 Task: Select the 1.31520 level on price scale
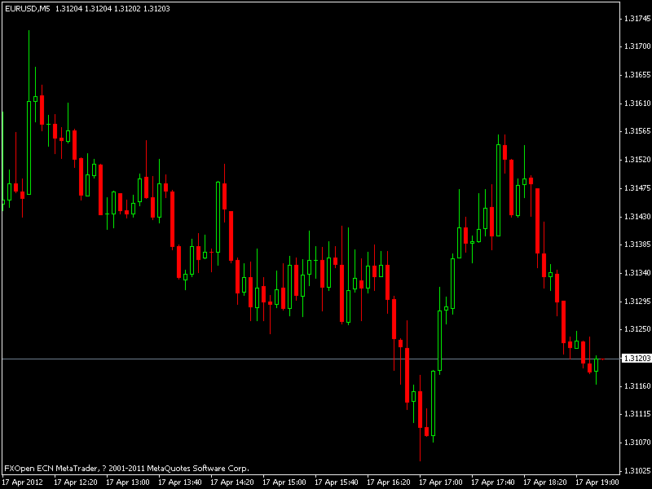[x=636, y=159]
